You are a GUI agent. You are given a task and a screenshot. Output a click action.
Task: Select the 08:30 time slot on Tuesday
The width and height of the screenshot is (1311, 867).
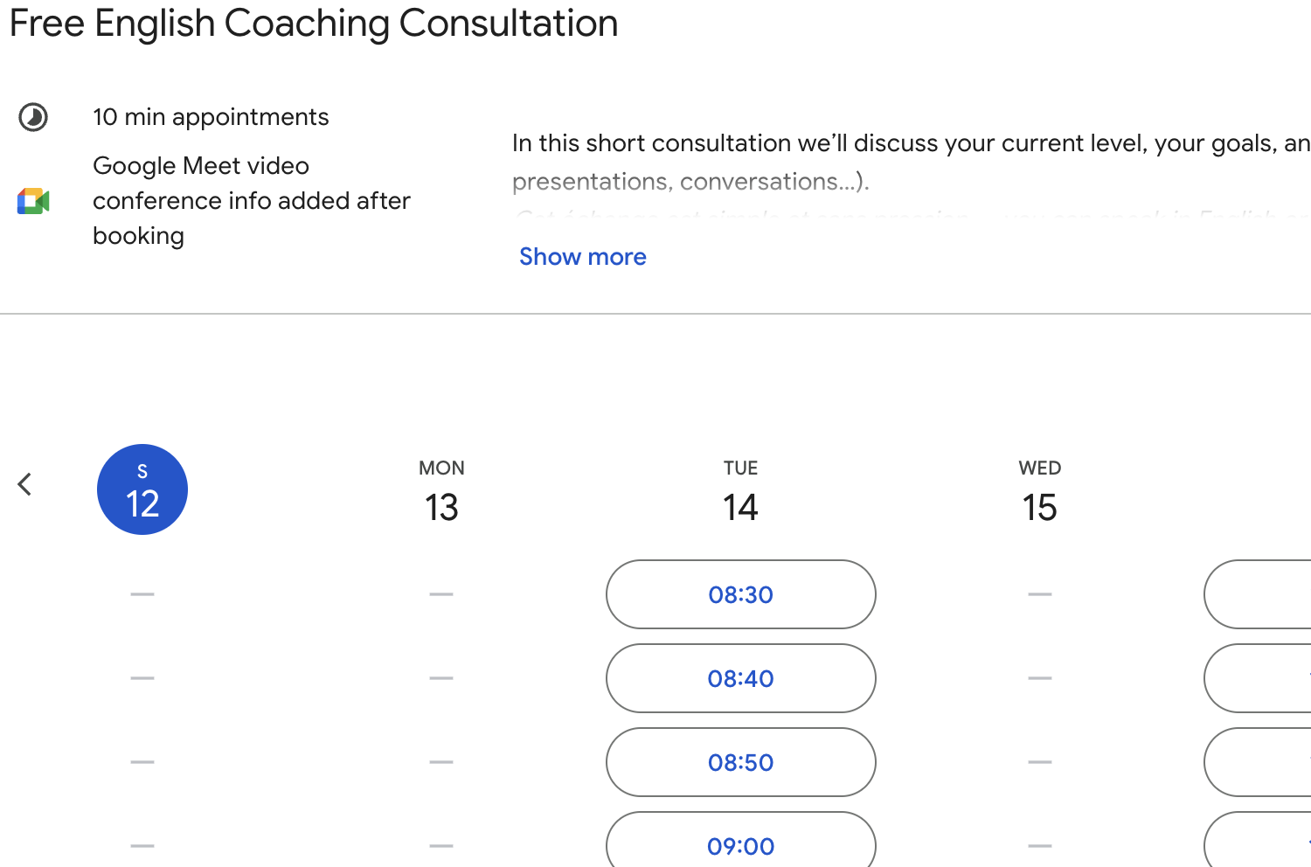click(x=740, y=594)
